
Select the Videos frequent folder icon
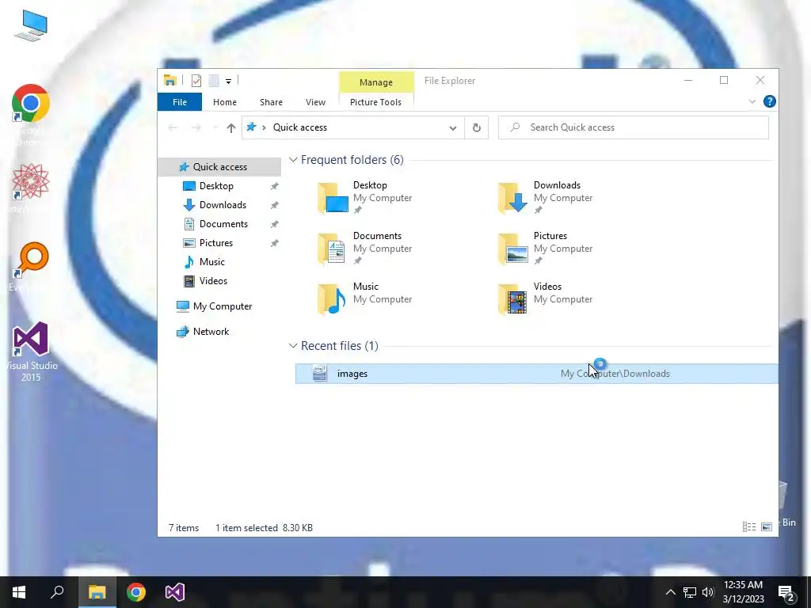tap(512, 300)
